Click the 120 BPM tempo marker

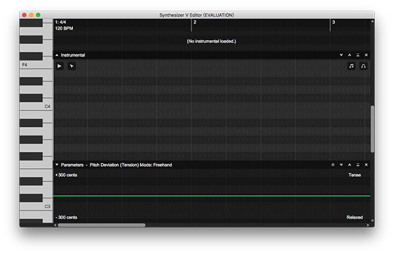click(x=64, y=28)
